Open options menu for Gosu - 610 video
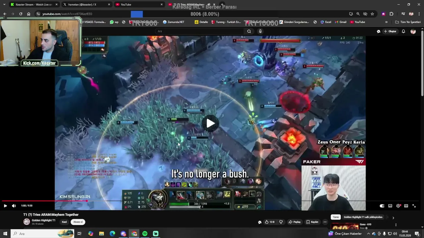The height and width of the screenshot is (238, 424). click(396, 225)
